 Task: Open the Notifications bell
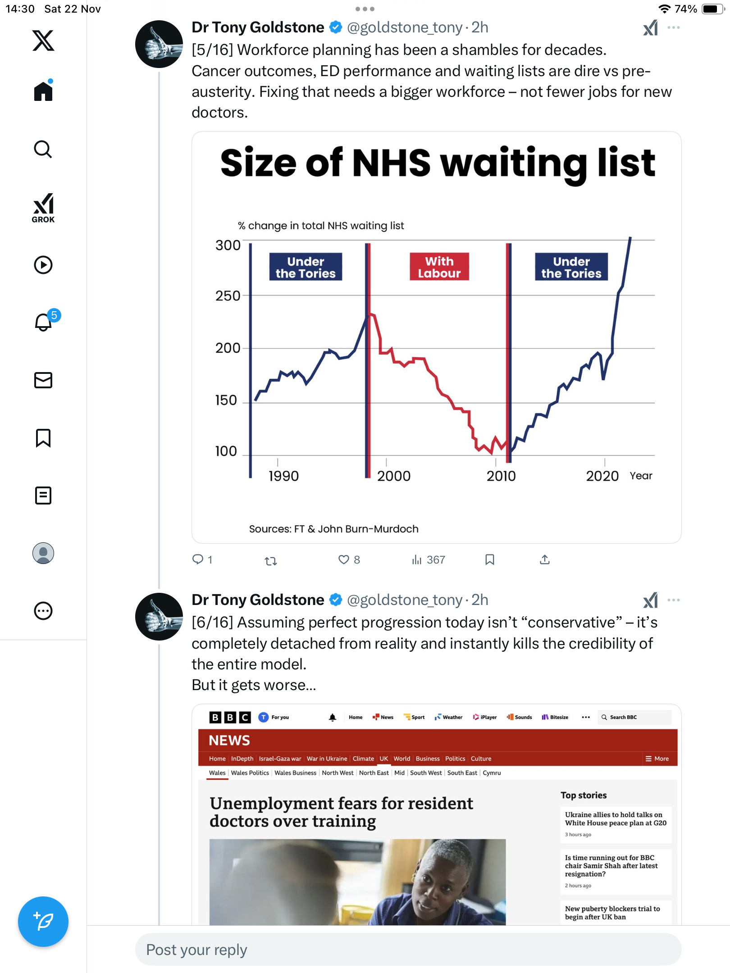(x=43, y=322)
